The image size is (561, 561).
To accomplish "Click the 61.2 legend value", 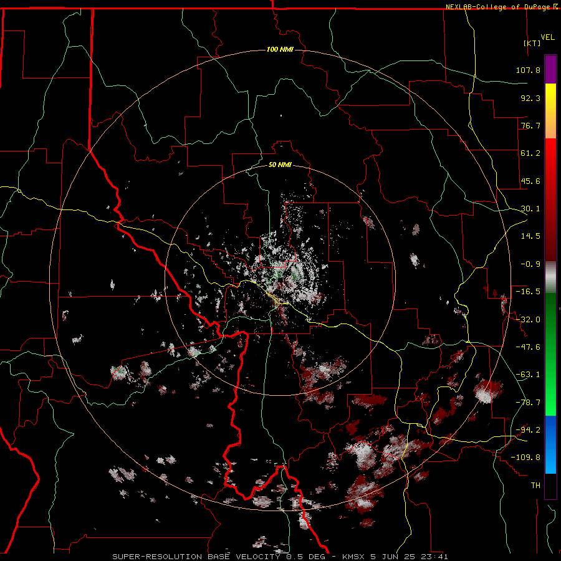I will coord(530,153).
